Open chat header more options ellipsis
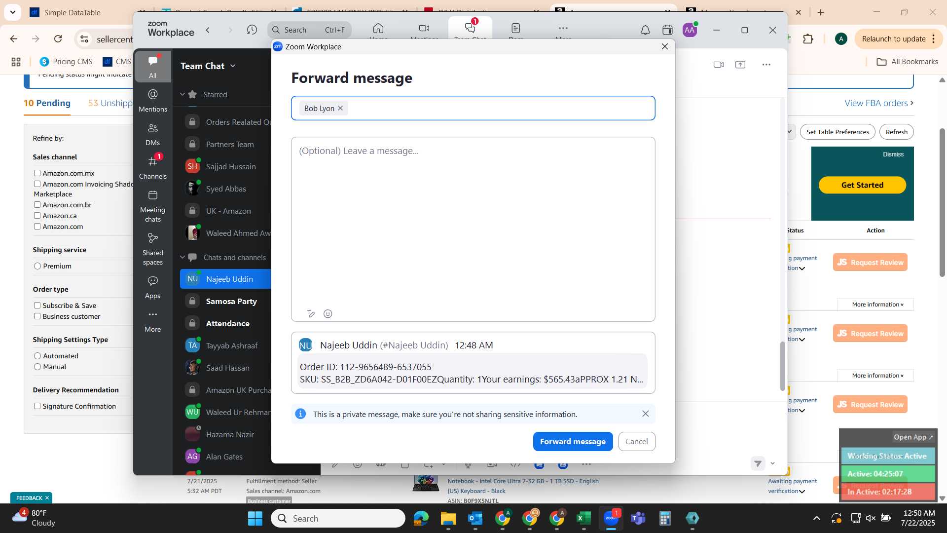 pos(766,65)
